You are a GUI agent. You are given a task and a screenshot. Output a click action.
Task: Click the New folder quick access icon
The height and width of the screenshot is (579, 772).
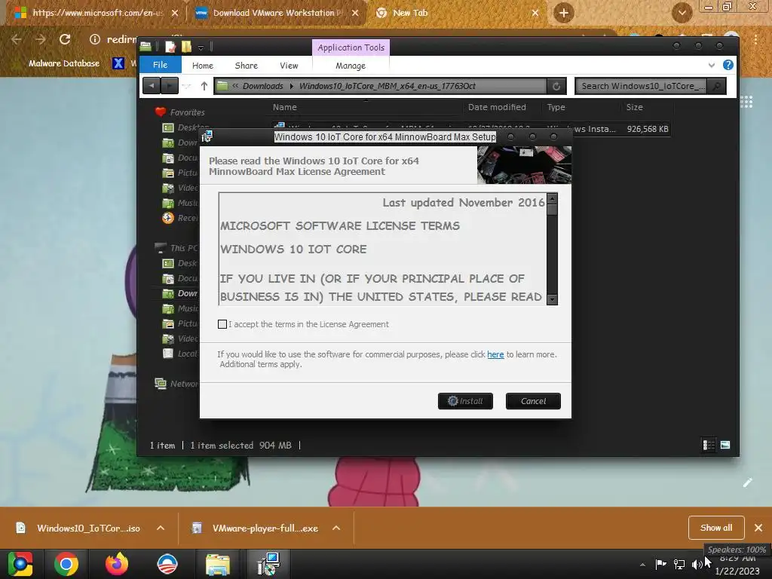[186, 47]
